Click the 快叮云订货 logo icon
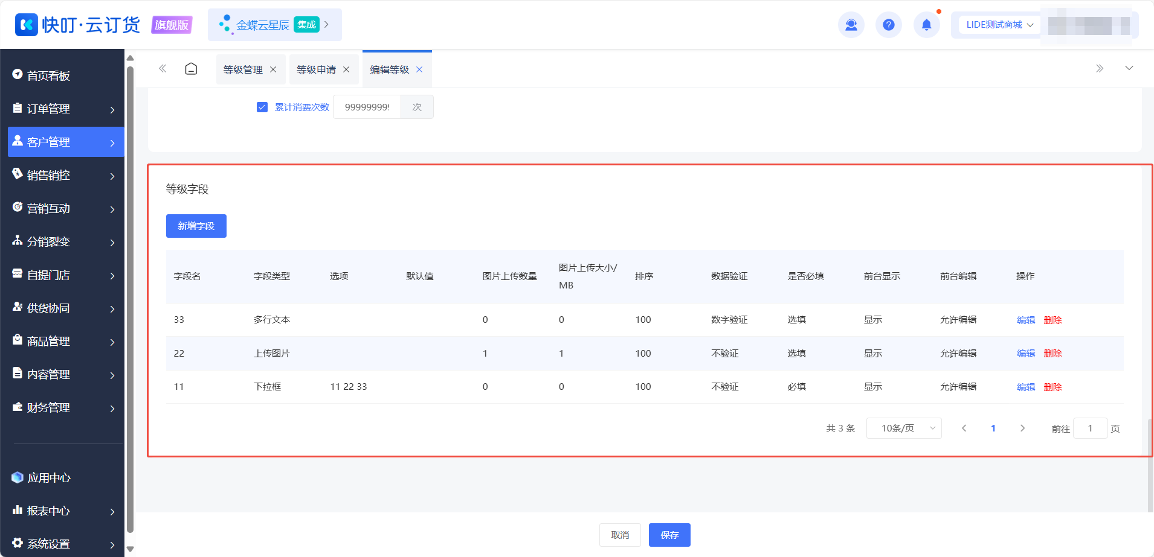The width and height of the screenshot is (1154, 557). tap(26, 25)
